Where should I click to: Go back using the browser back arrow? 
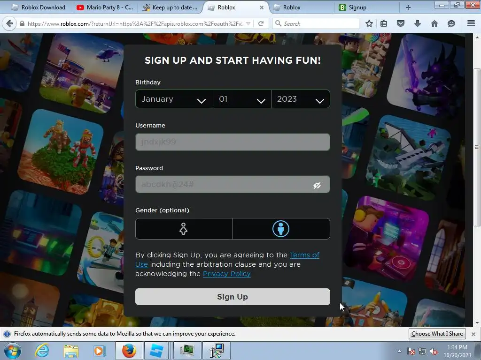(9, 23)
